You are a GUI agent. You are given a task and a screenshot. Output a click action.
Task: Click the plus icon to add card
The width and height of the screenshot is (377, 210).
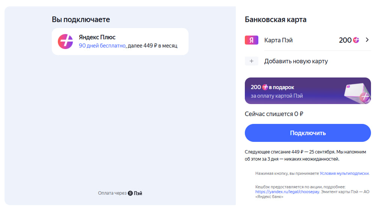(252, 61)
